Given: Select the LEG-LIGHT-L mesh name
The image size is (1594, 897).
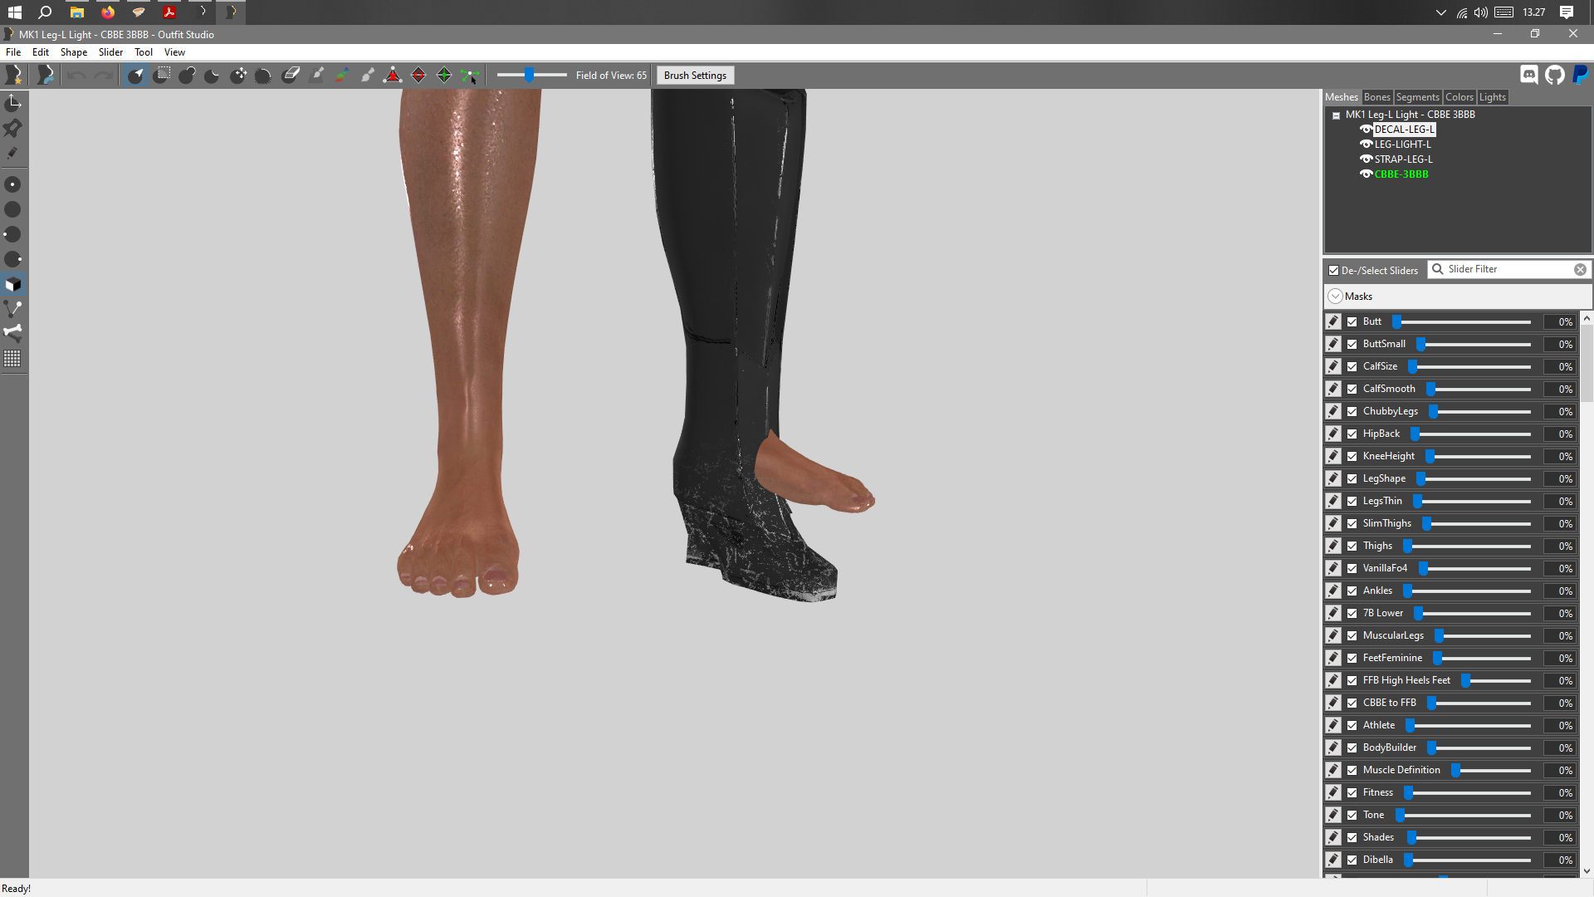Looking at the screenshot, I should tap(1402, 145).
